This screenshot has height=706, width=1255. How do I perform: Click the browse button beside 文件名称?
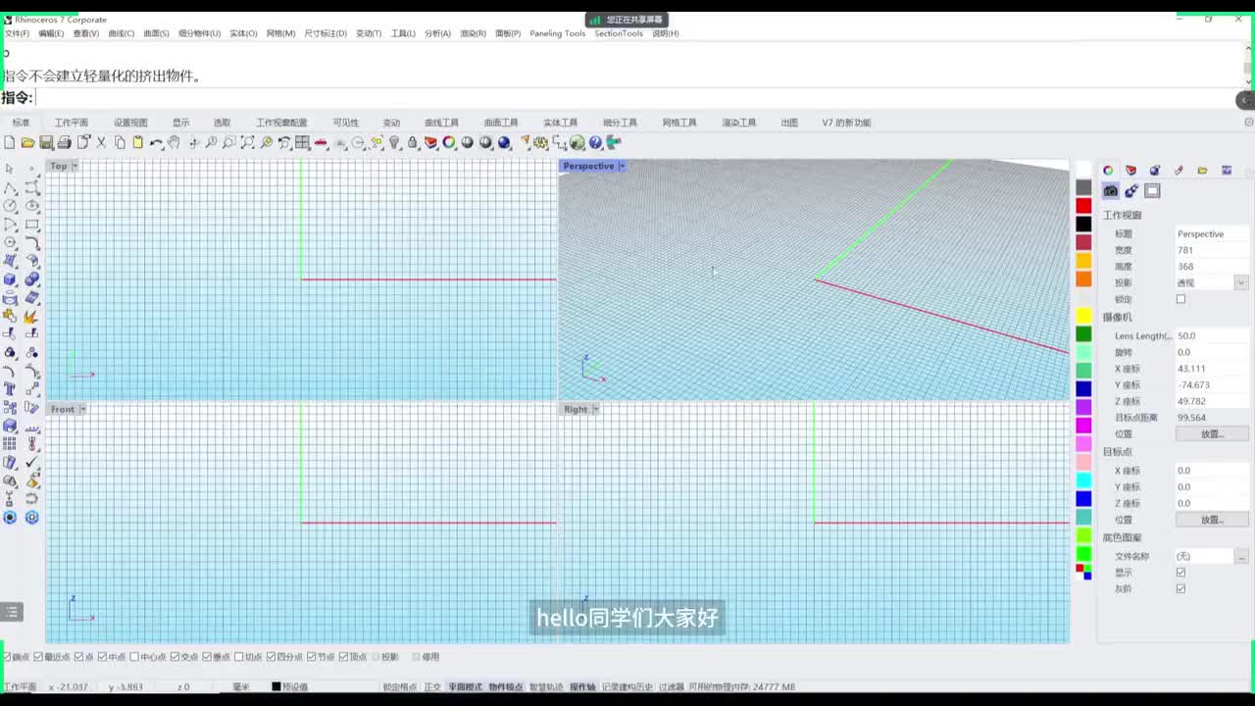pos(1242,556)
